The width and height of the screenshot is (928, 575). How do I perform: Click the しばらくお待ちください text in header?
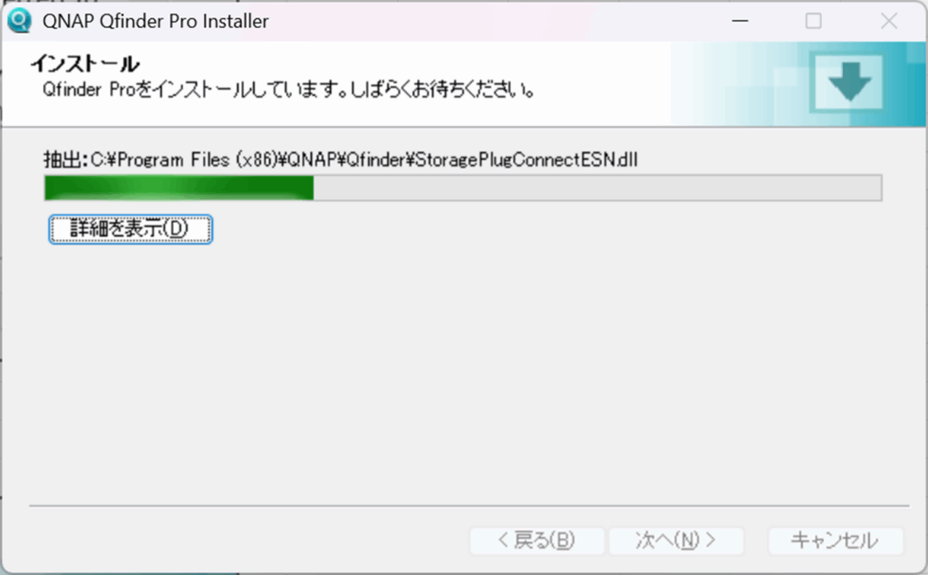[x=443, y=90]
